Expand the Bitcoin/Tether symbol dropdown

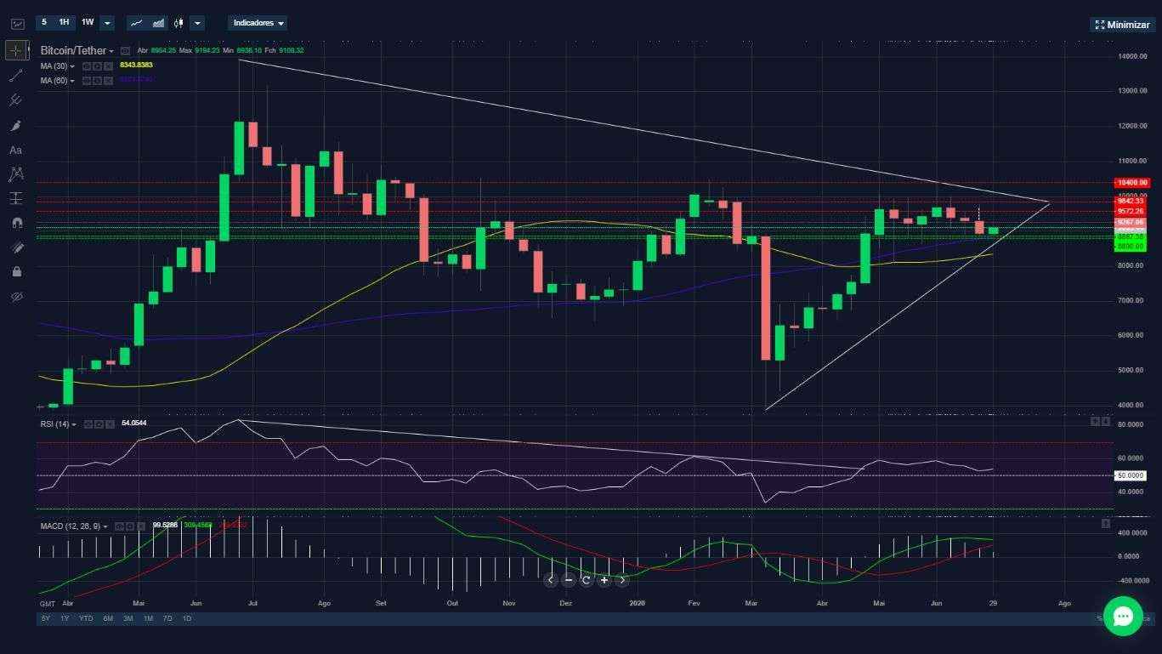77,51
